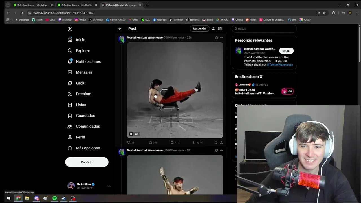Open the twitch.tv/LunariaVT live broadcast

254,92
